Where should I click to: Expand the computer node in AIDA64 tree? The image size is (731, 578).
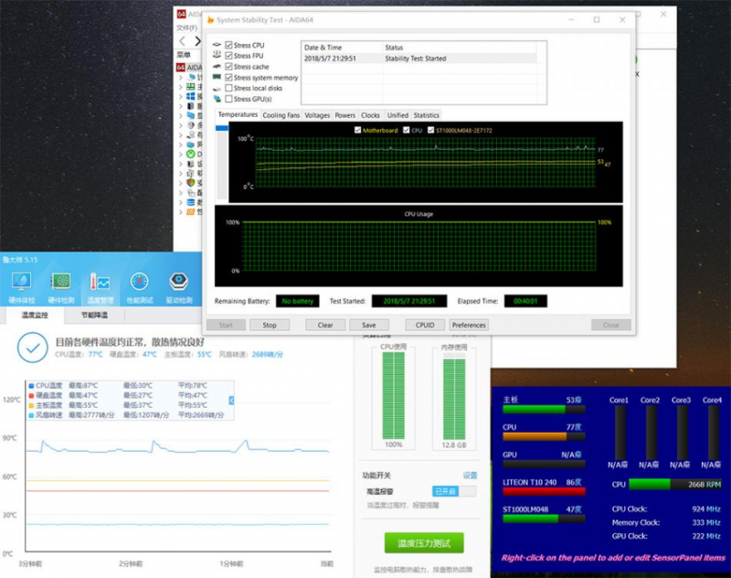pos(181,77)
